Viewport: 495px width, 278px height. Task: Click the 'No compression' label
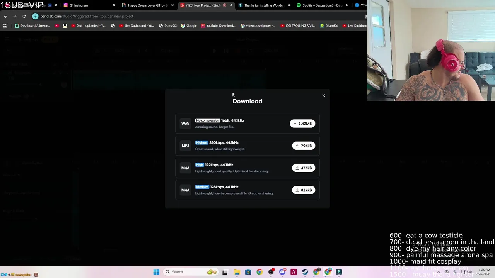pyautogui.click(x=208, y=120)
